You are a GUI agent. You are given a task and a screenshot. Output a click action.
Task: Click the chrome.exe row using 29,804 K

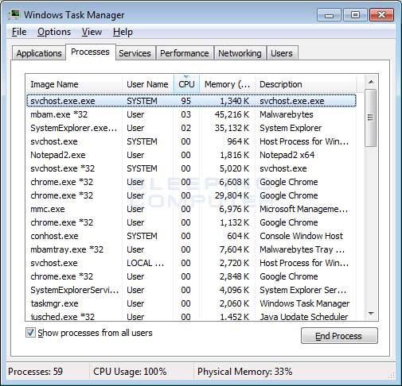pyautogui.click(x=191, y=195)
